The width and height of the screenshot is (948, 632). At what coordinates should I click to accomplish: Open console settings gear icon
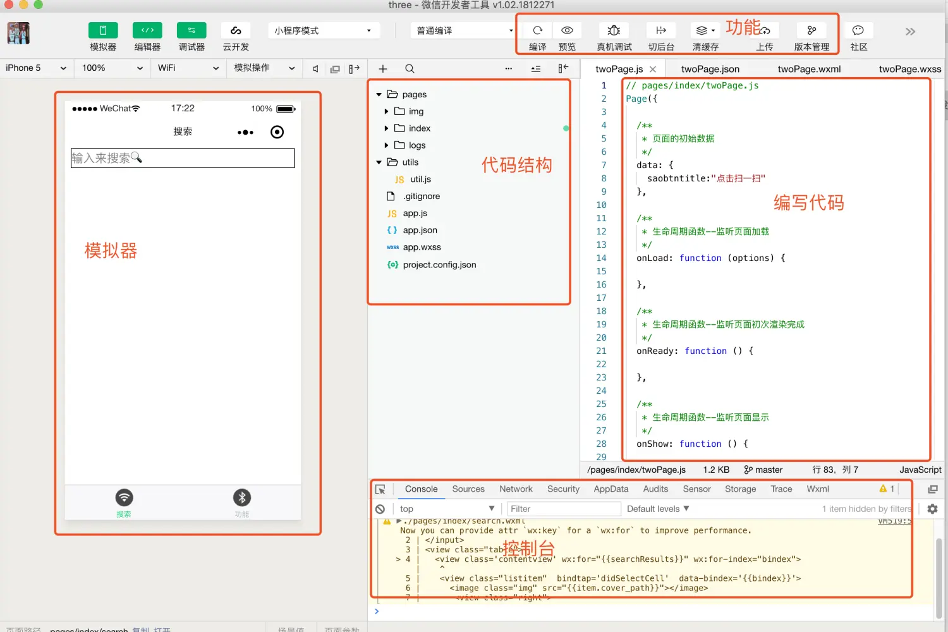[x=932, y=509]
